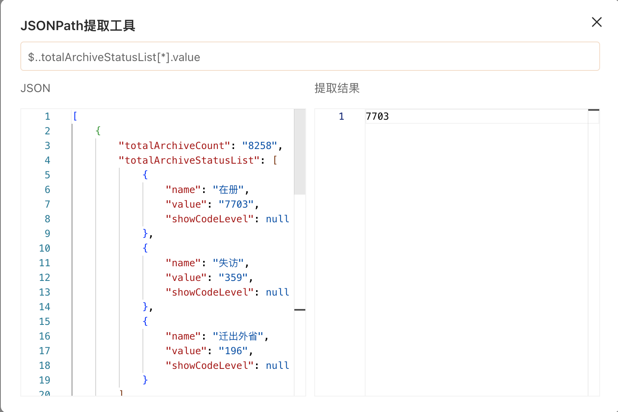Click the "showCodeLevel" key on line 13
The image size is (618, 412).
pyautogui.click(x=210, y=292)
